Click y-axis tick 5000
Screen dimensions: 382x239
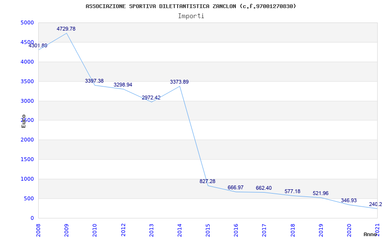(x=27, y=22)
